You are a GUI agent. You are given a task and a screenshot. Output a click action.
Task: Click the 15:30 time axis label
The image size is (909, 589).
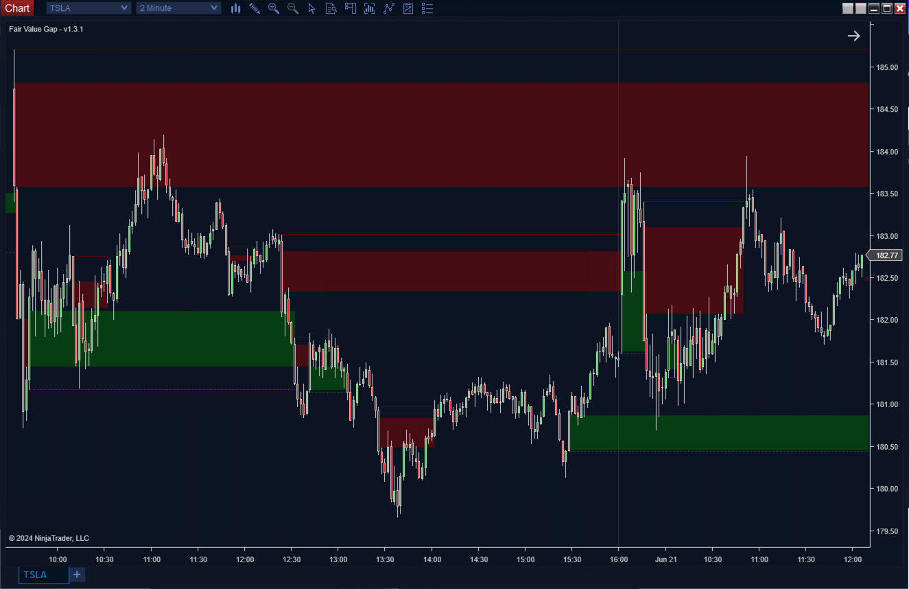tap(572, 559)
